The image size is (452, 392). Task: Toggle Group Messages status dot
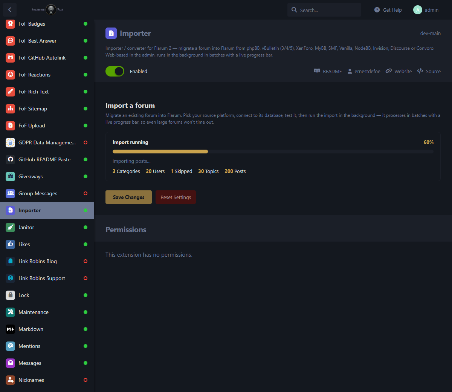click(x=86, y=193)
